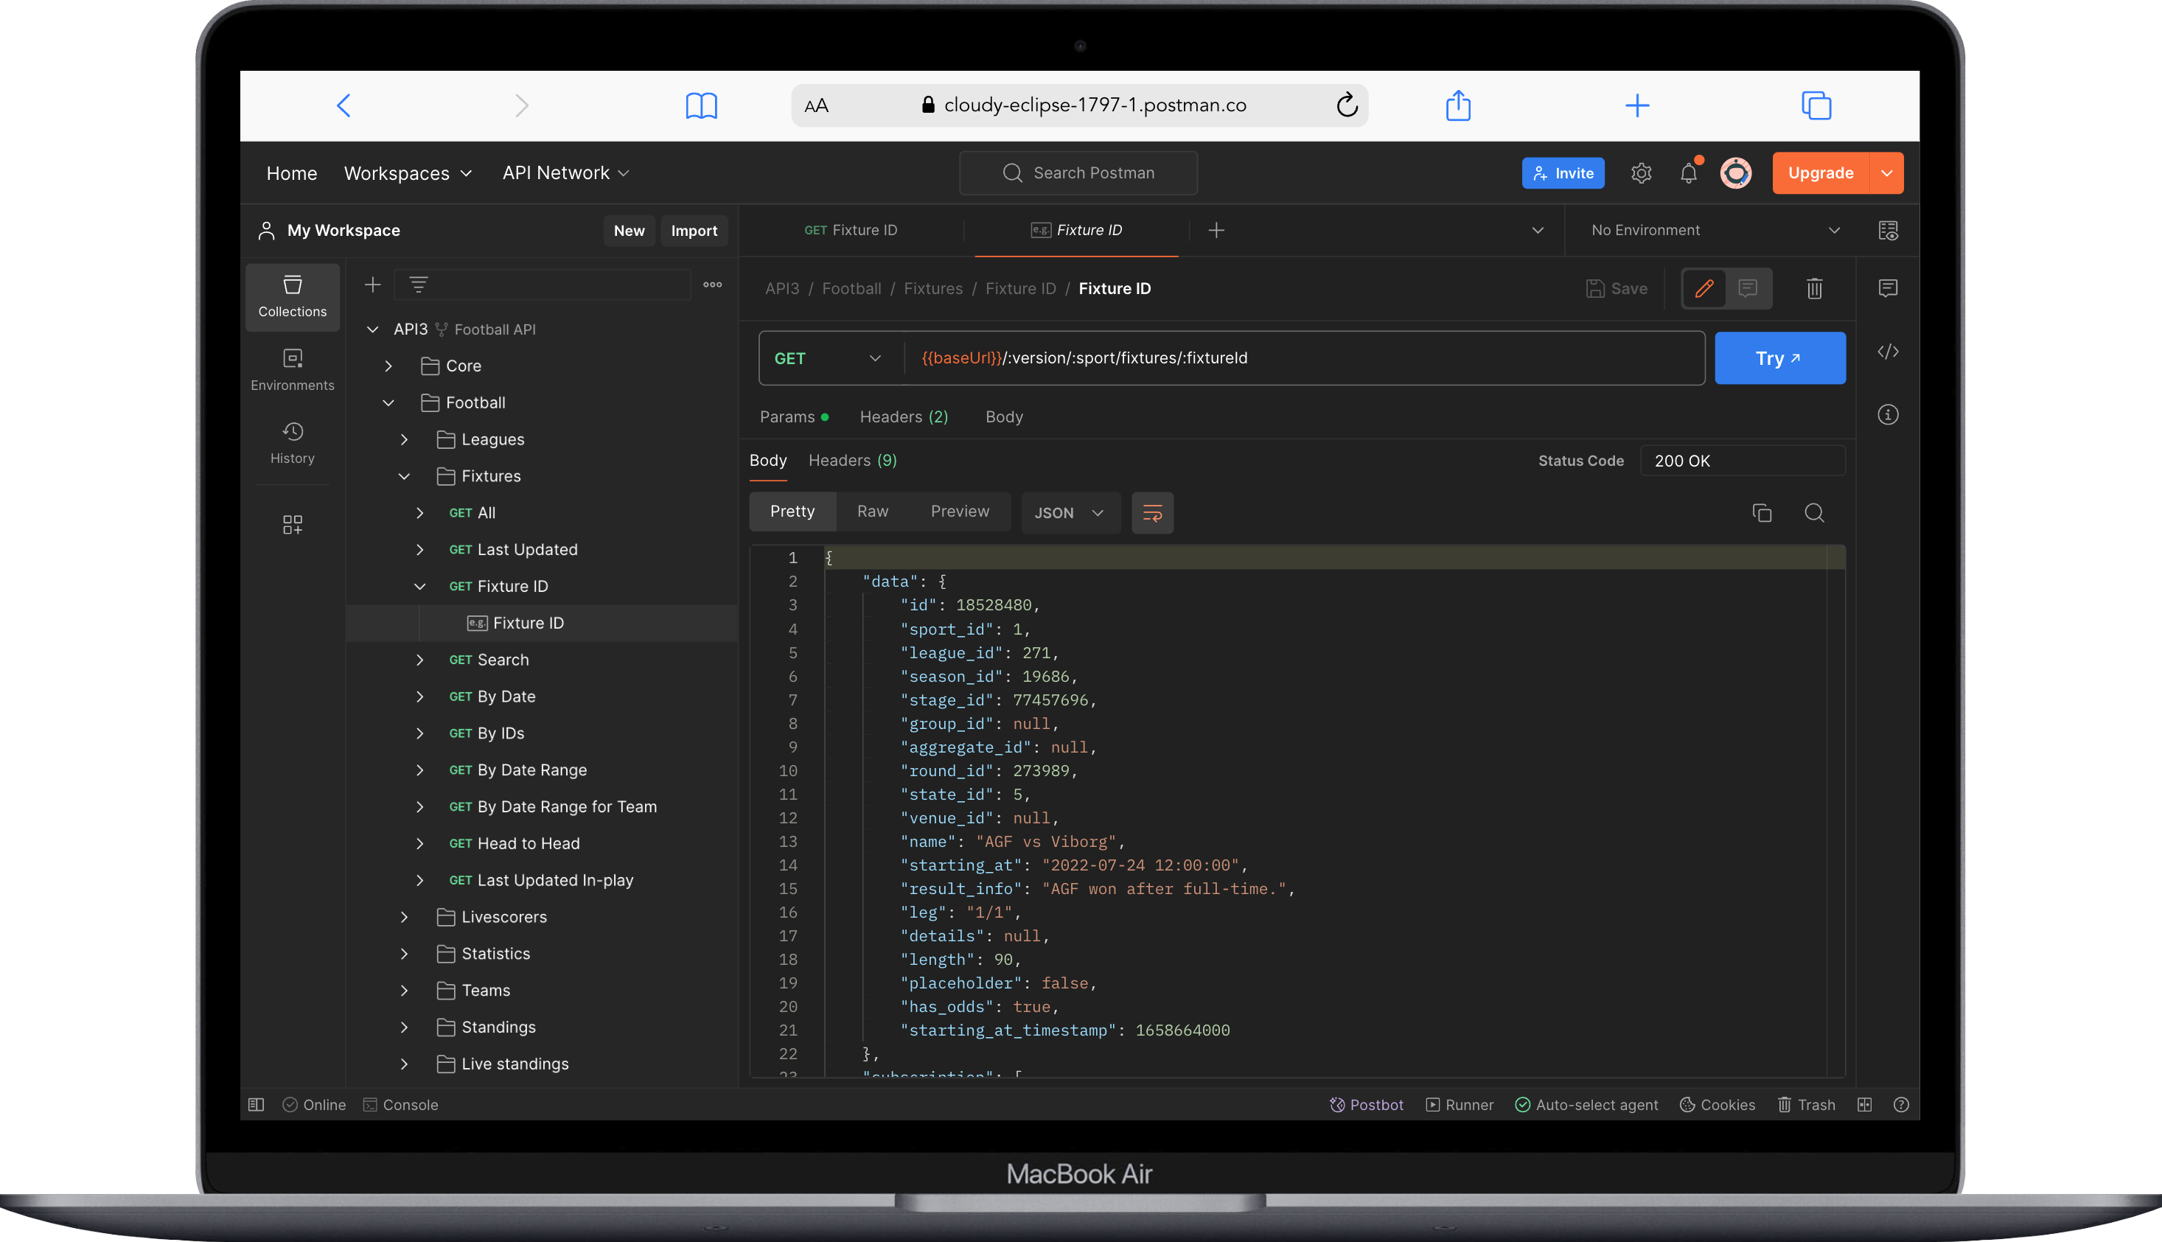2162x1242 pixels.
Task: Switch response view to Raw
Action: (x=873, y=511)
